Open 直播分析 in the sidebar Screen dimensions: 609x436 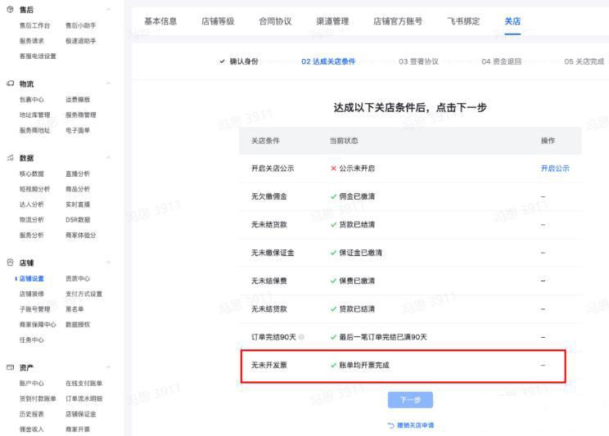click(78, 173)
